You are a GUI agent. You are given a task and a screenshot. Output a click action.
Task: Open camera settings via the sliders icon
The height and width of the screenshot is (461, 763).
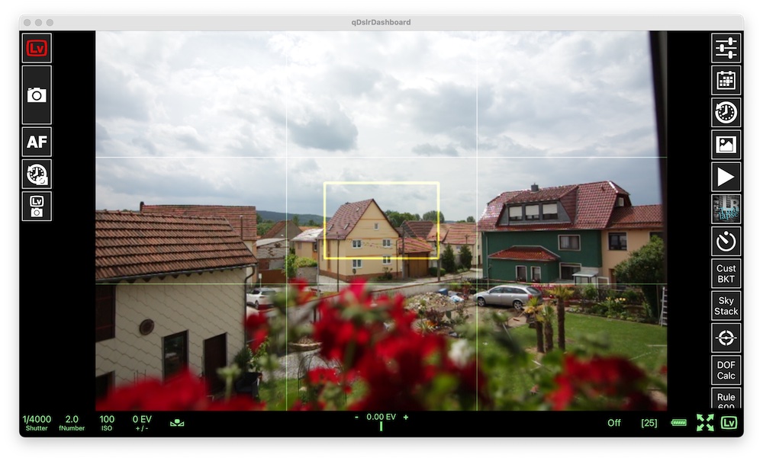[x=726, y=48]
